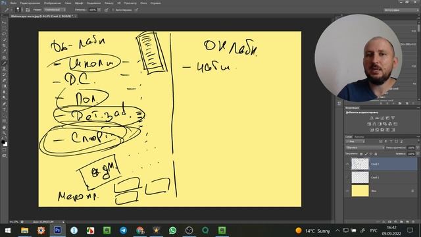Toggle visibility of the middle layer
The image size is (421, 237).
point(347,177)
